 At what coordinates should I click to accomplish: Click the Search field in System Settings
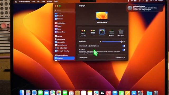(x=64, y=10)
